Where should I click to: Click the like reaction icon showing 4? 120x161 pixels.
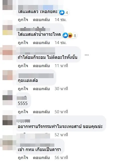click(62, 13)
